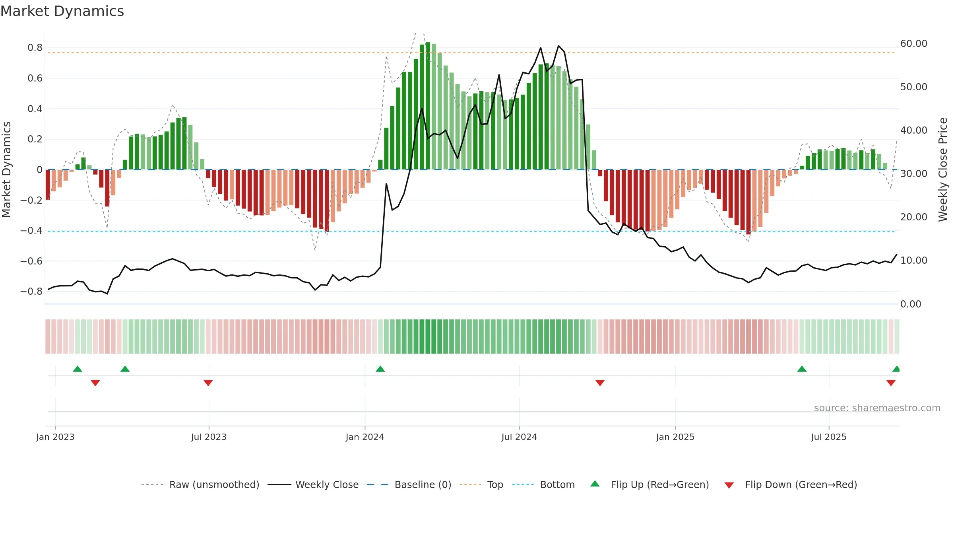Viewport: 954px width, 537px height.
Task: Toggle the Baseline (0) legend entry
Action: click(409, 484)
